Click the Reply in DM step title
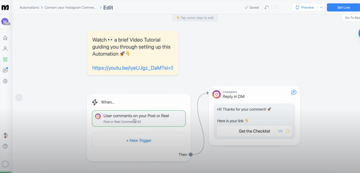 coord(233,97)
